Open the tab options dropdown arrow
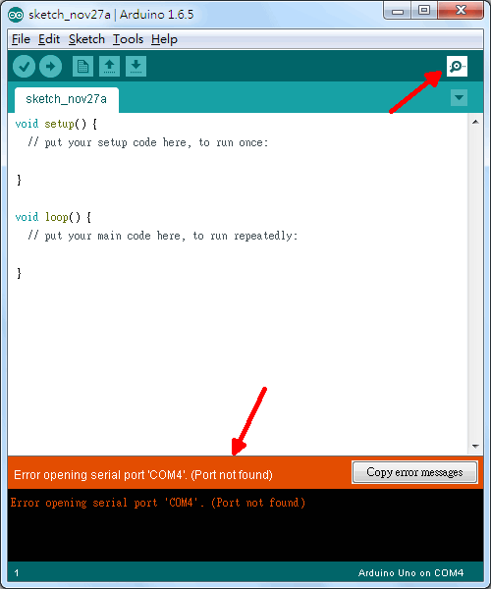Screen dimensions: 491x589 tap(459, 97)
